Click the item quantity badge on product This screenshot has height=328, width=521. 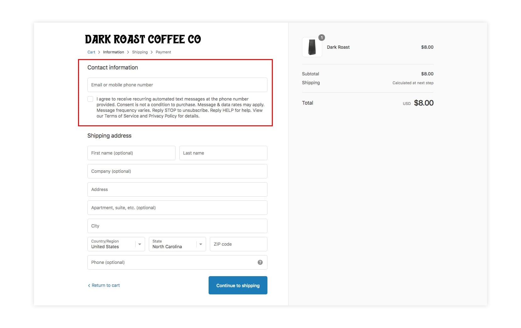tap(322, 38)
